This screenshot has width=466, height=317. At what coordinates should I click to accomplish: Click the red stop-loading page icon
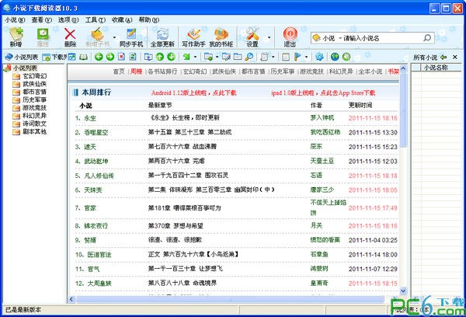point(121,57)
